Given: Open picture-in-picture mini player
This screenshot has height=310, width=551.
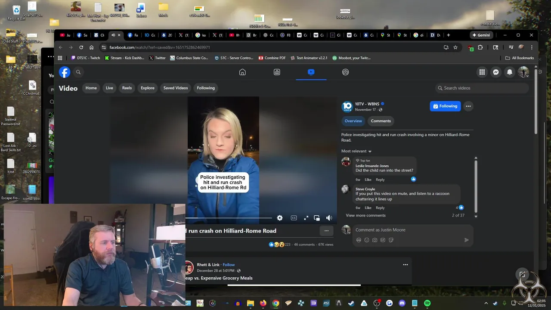Looking at the screenshot, I should [x=317, y=218].
